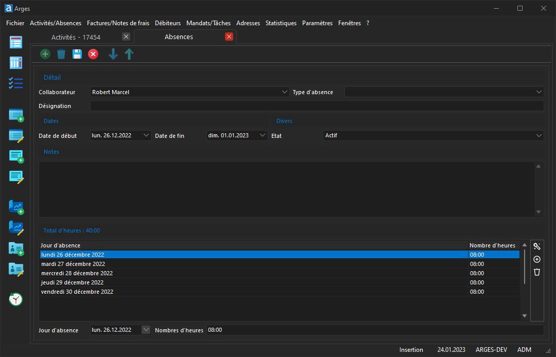Open the Fenêtres menu

tap(350, 23)
